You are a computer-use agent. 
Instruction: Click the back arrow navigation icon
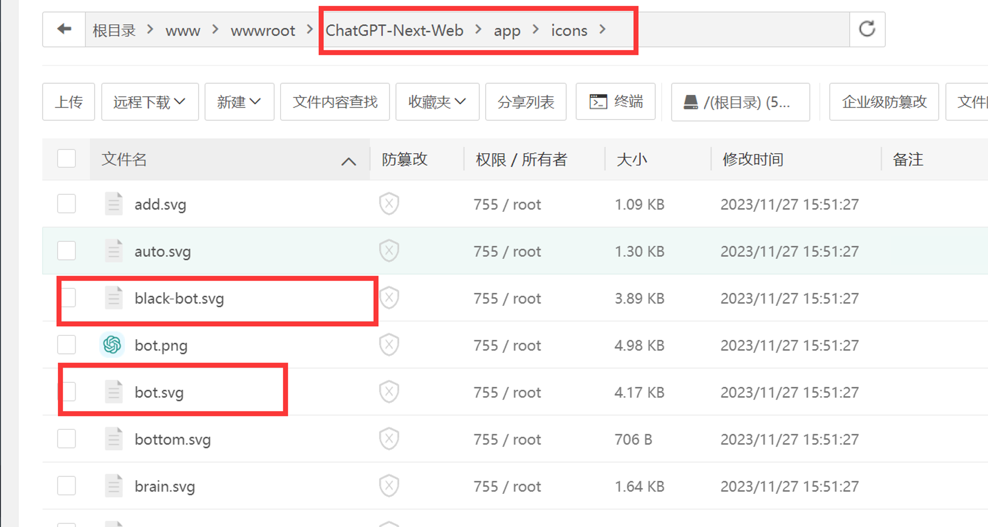coord(64,30)
